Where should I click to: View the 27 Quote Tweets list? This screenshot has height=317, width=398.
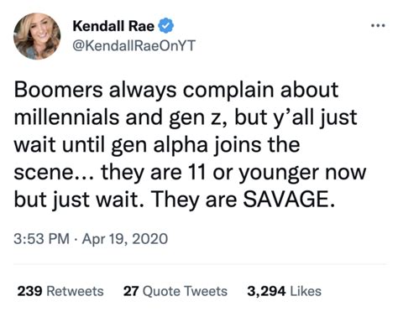click(x=175, y=291)
